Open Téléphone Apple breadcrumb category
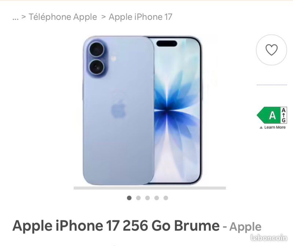293x246 pixels. 63,17
